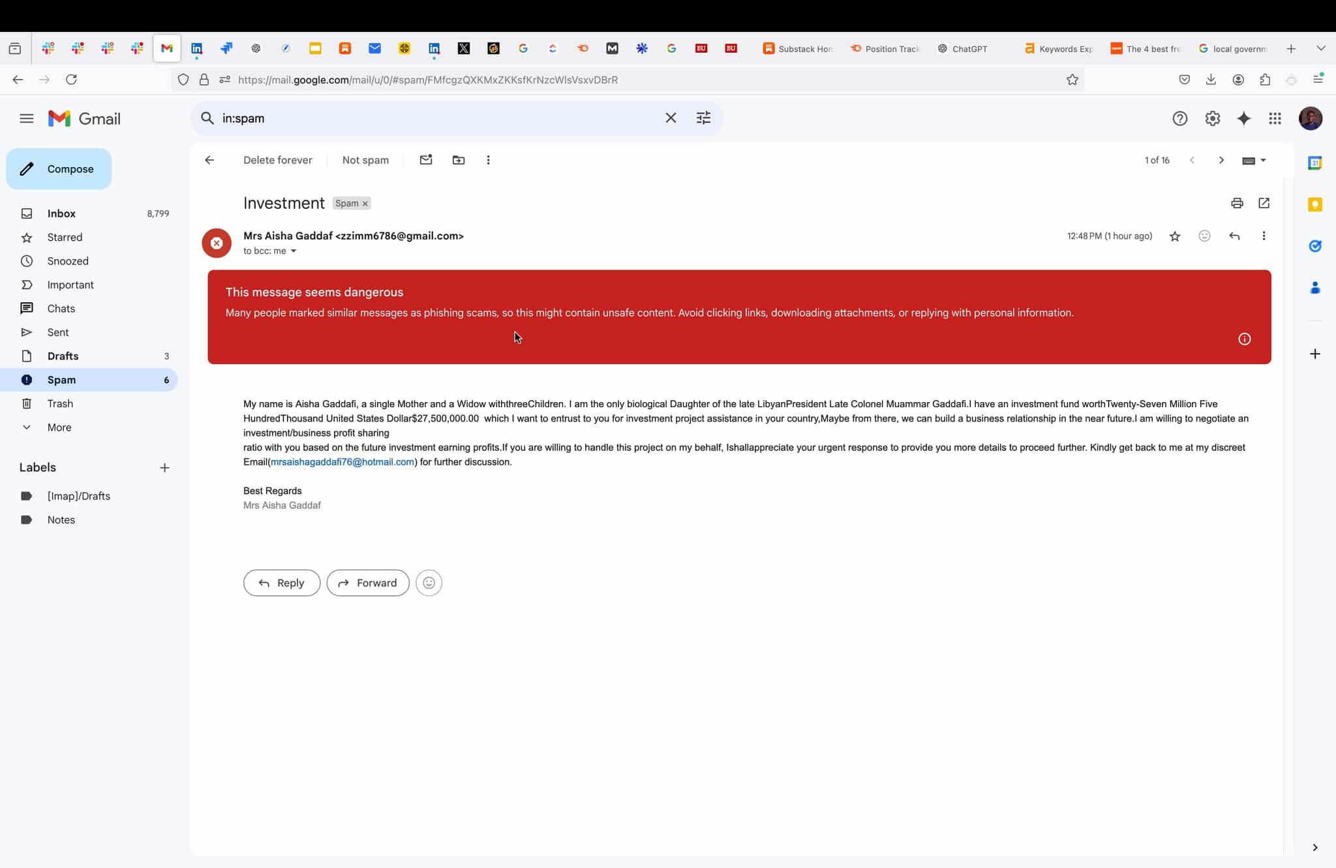Star this email from Mrs Aisha Gaddaf

click(x=1175, y=236)
